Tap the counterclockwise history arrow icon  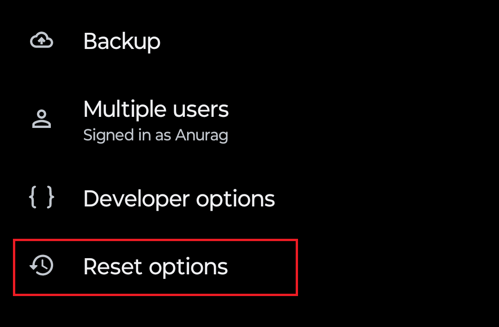41,266
